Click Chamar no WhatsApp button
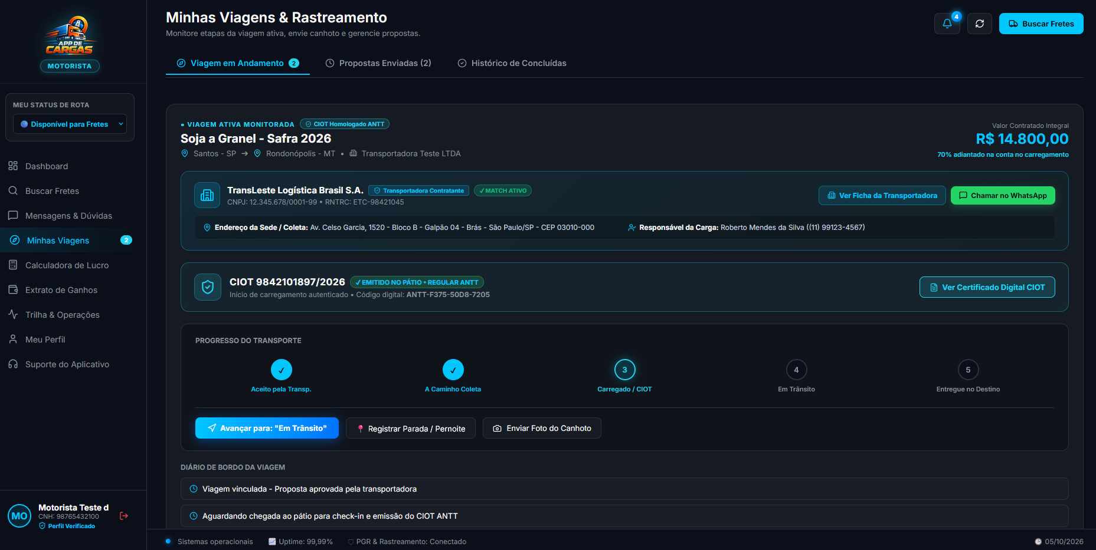Screen dimensions: 1096x550 1003,195
